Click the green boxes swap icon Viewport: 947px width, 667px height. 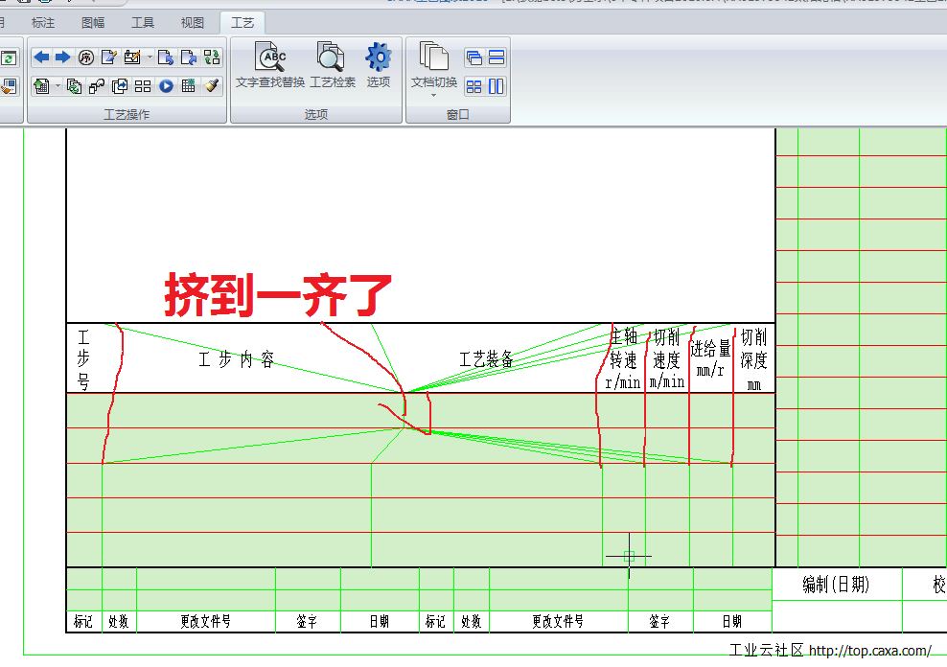click(212, 57)
